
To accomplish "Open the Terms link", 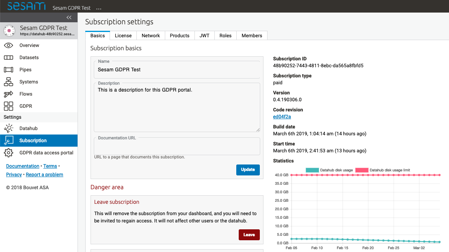I will pyautogui.click(x=50, y=166).
